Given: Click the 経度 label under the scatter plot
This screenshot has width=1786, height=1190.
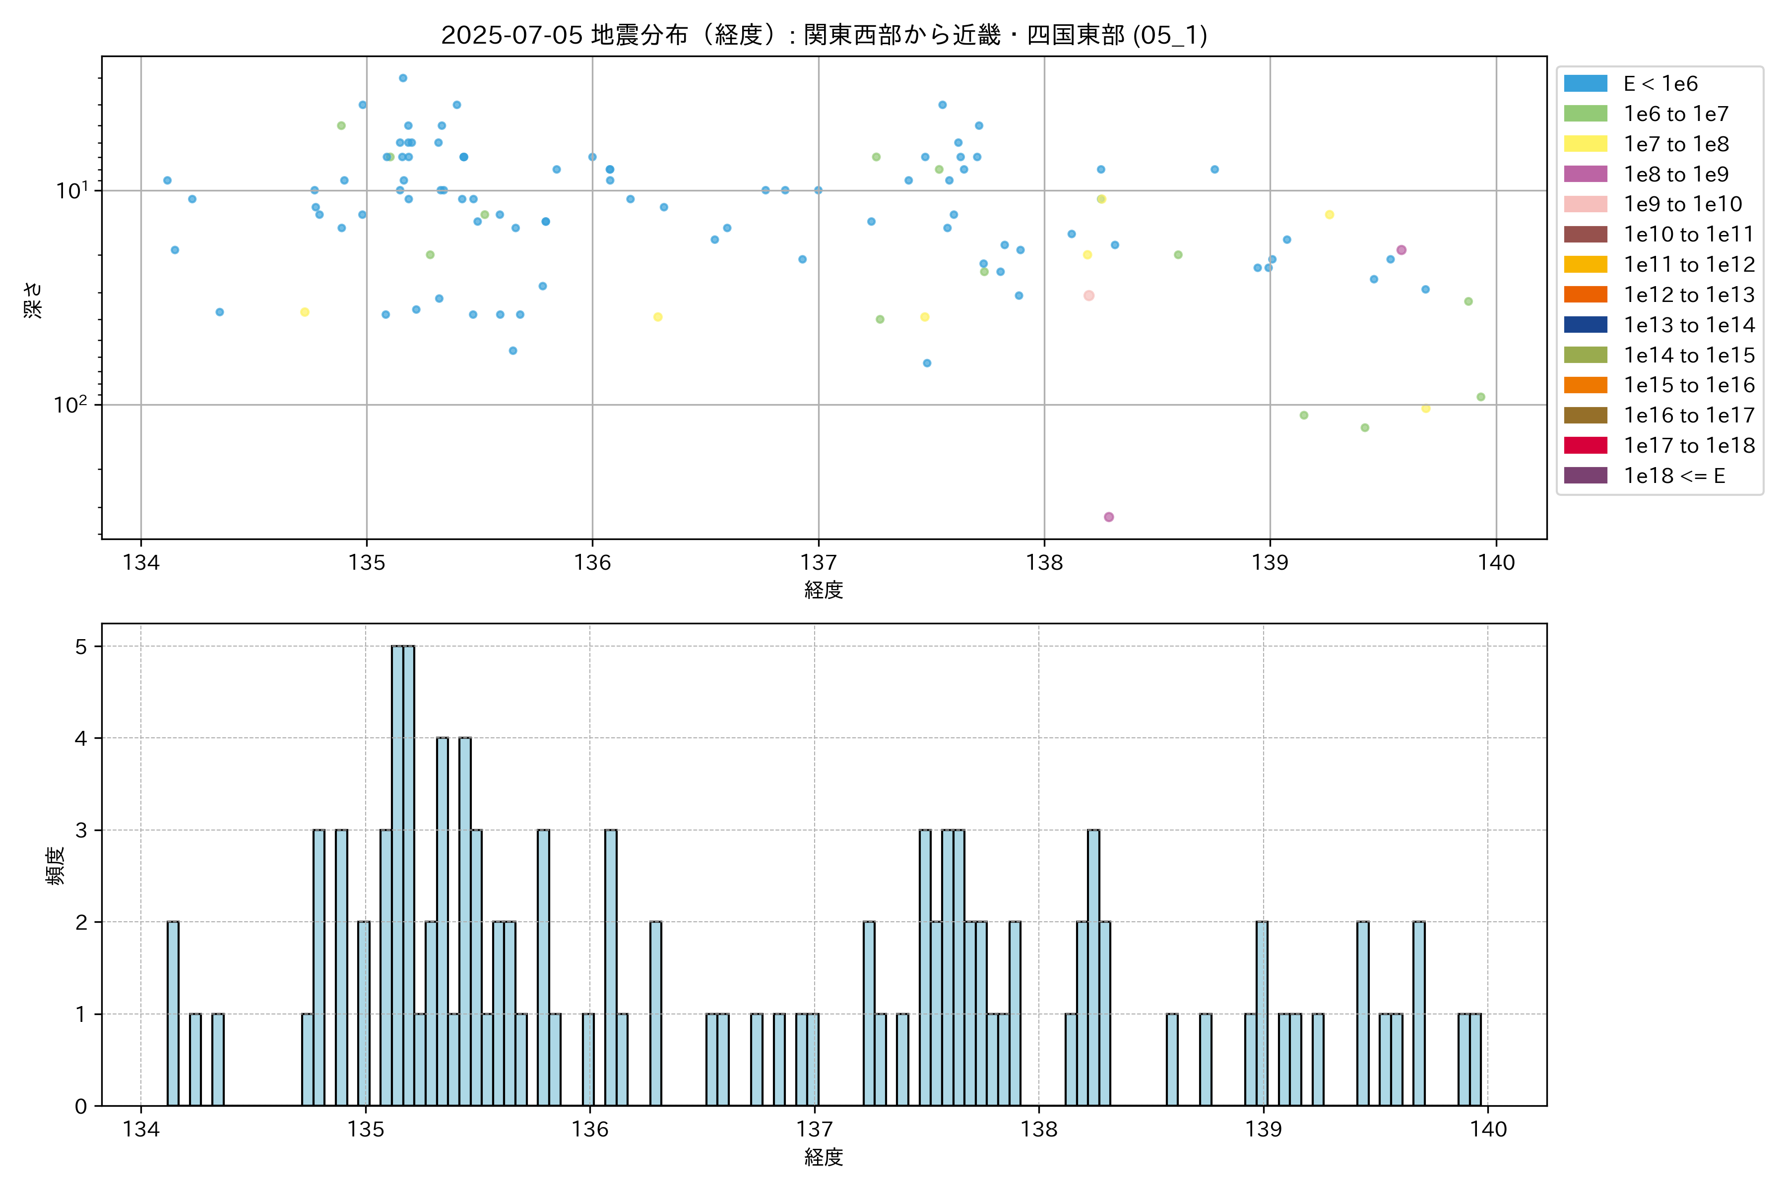Looking at the screenshot, I should [824, 590].
